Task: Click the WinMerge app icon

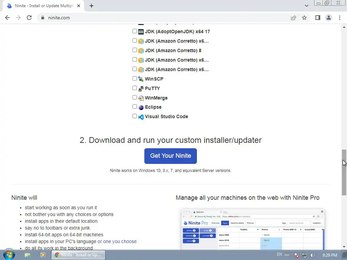Action: (x=141, y=98)
